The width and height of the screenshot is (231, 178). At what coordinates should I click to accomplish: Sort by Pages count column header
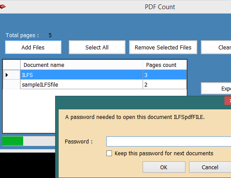pos(164,65)
